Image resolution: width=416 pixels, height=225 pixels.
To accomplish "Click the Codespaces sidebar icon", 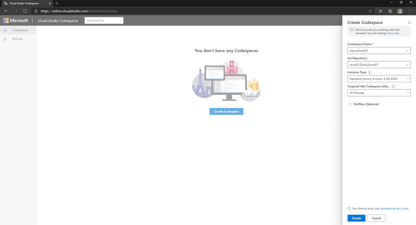I will point(5,30).
